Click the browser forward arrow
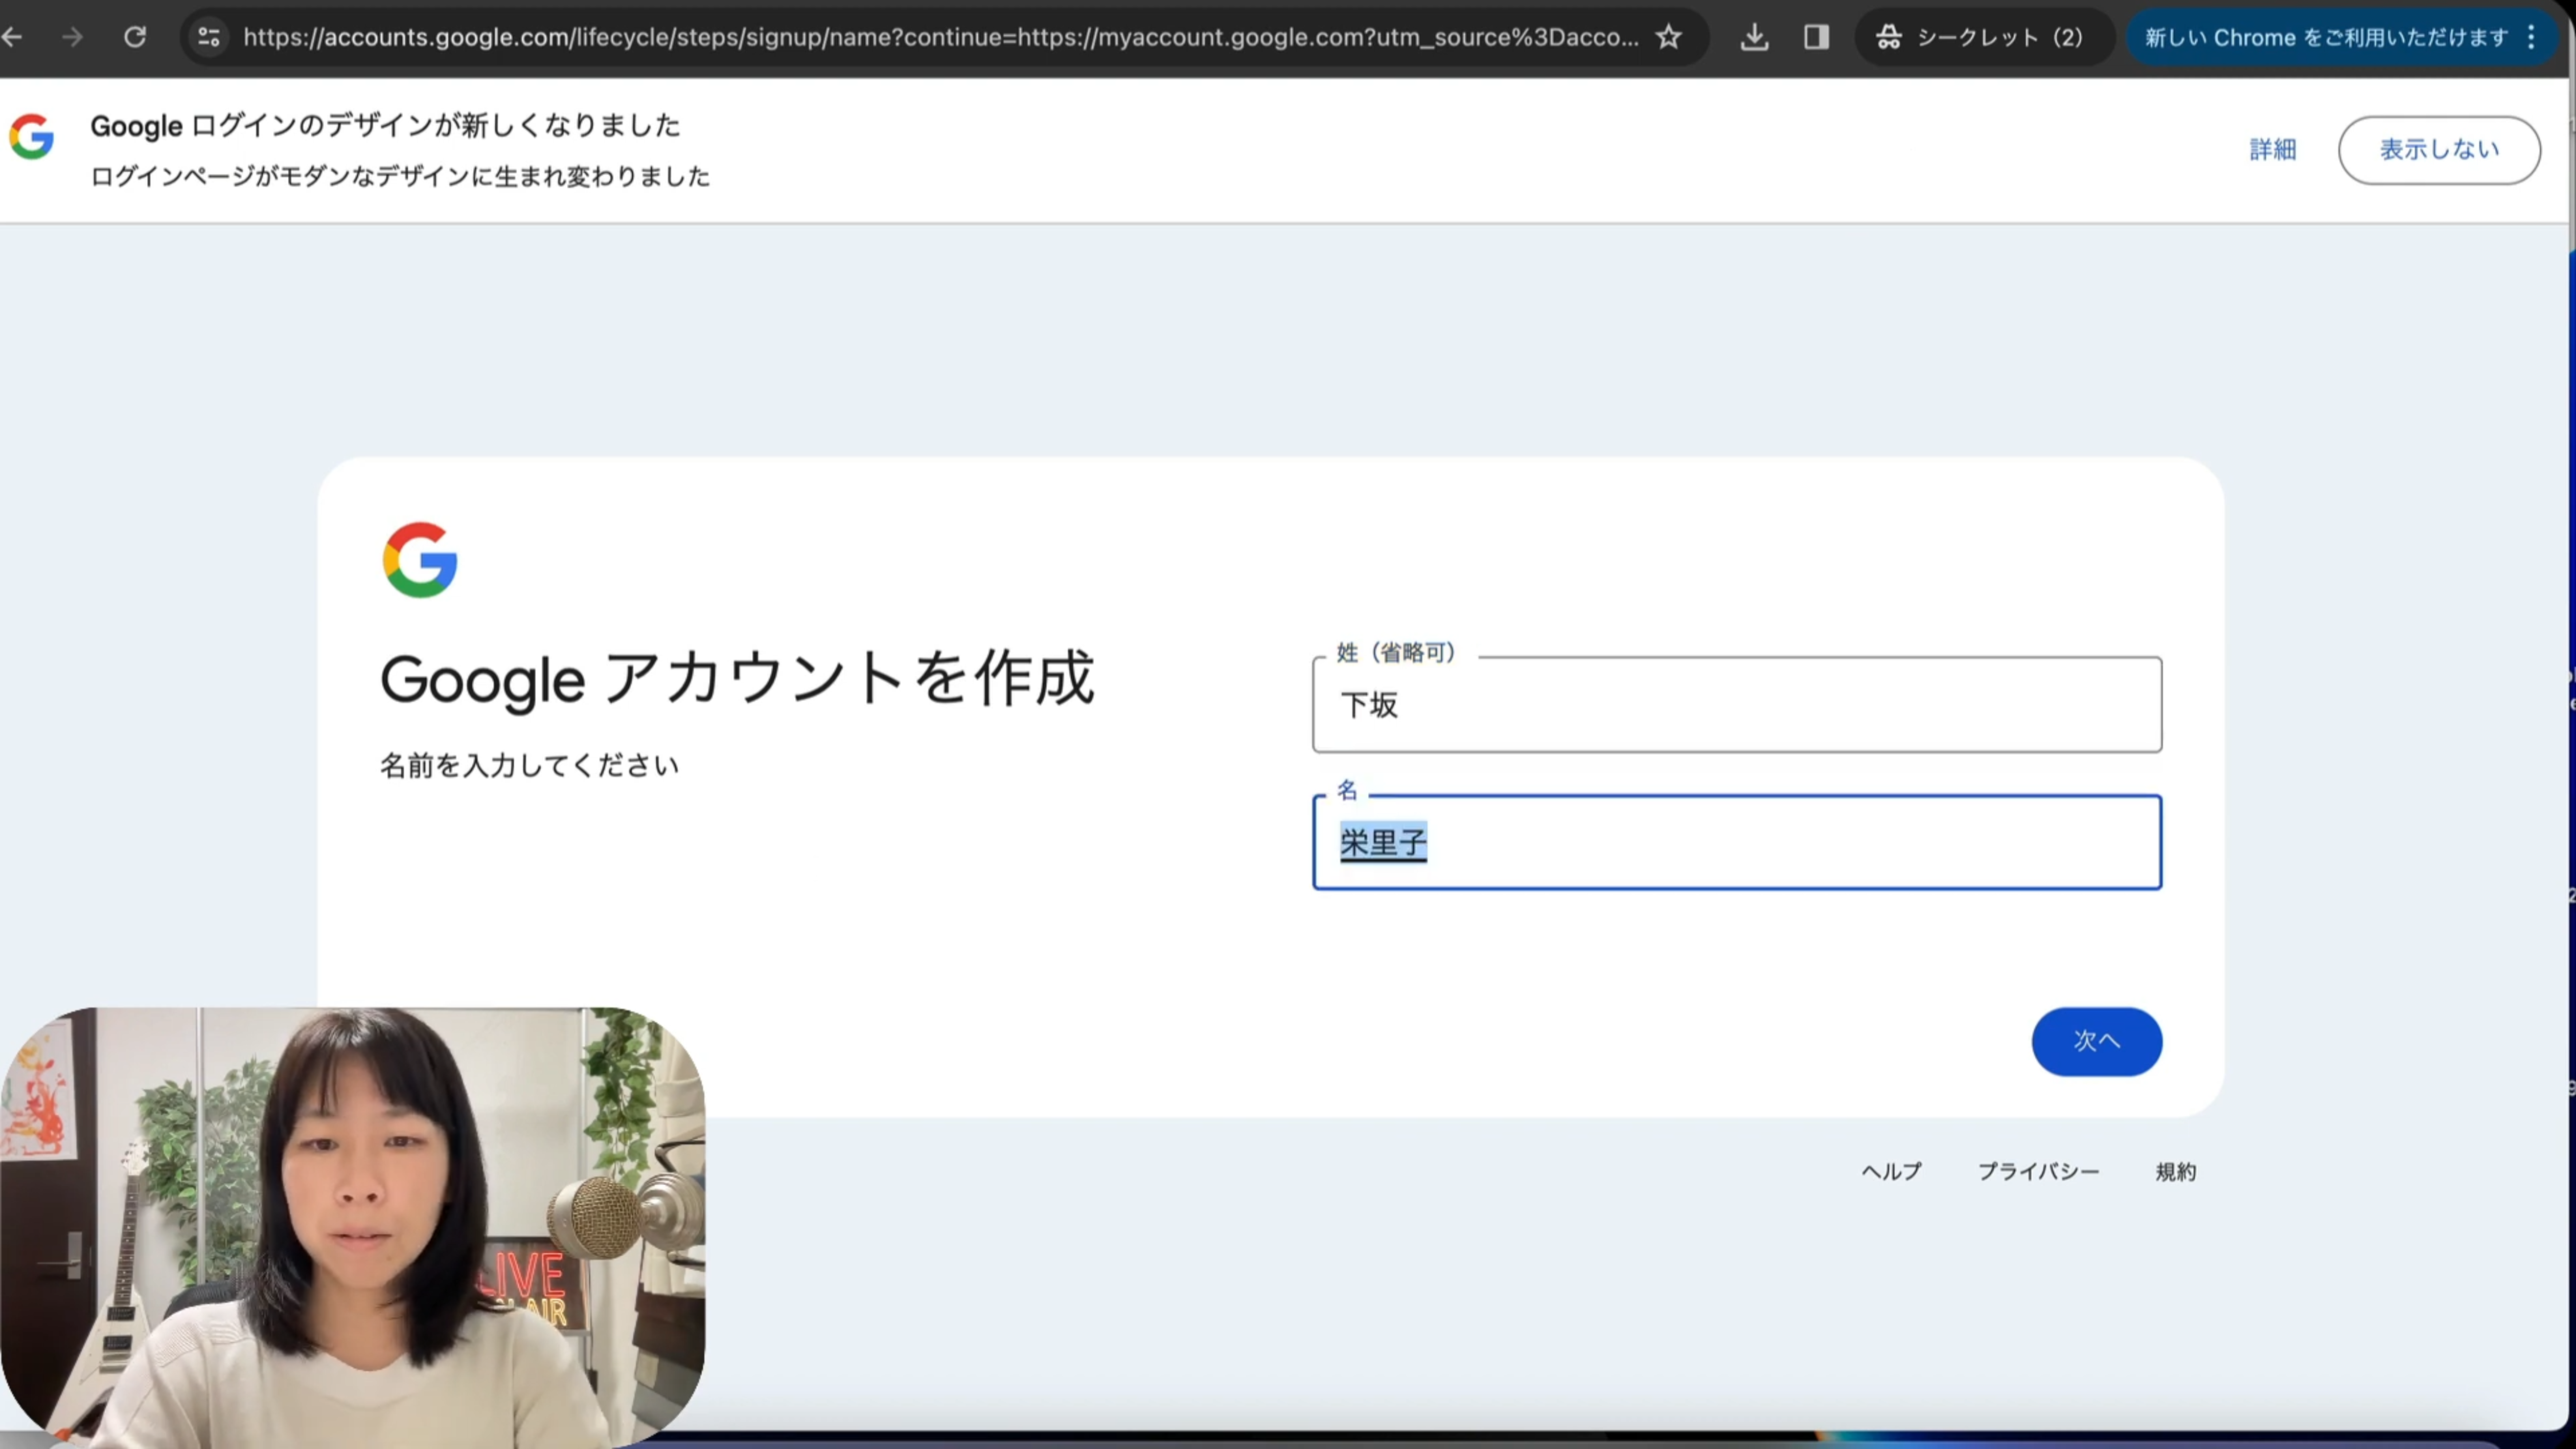Screen dimensions: 2576x1449 coord(72,37)
